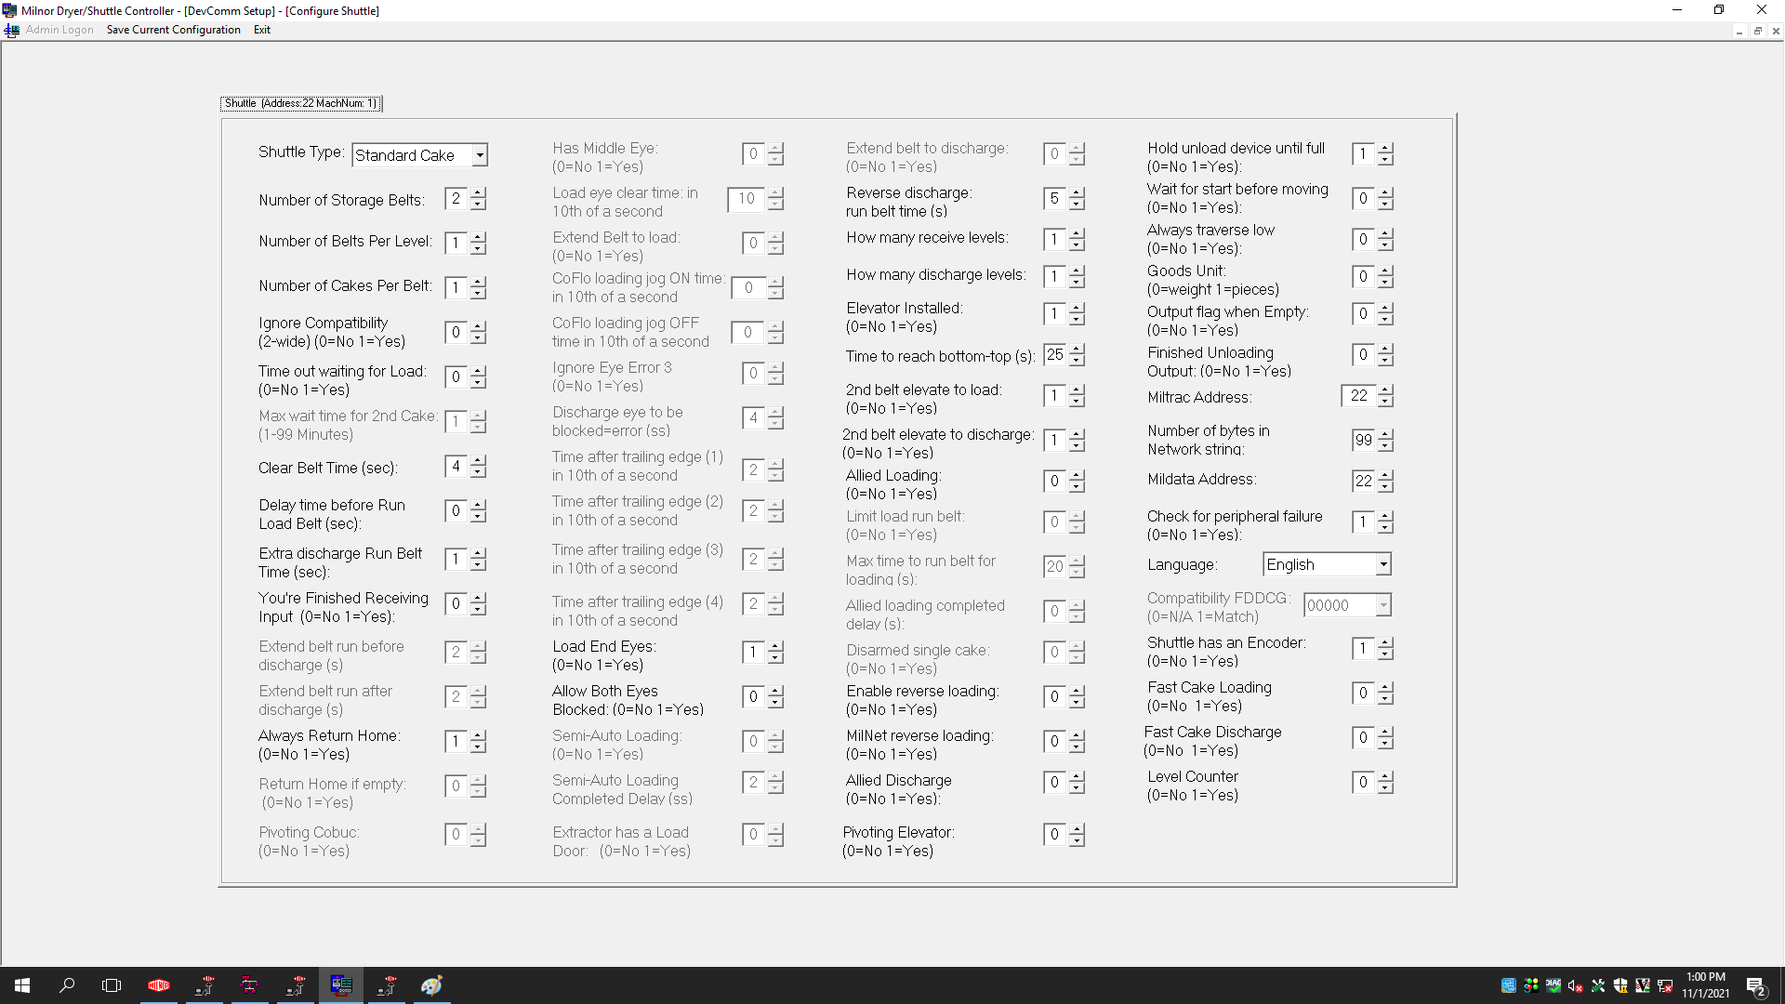Click the muted volume tray icon
The height and width of the screenshot is (1004, 1785).
click(1575, 985)
